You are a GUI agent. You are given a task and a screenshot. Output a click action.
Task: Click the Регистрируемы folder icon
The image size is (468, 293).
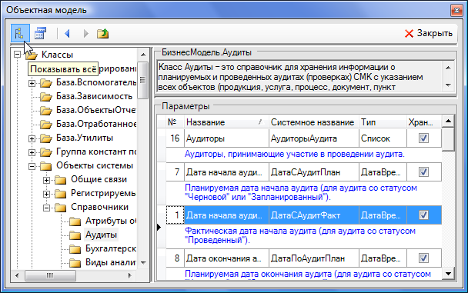pyautogui.click(x=61, y=194)
